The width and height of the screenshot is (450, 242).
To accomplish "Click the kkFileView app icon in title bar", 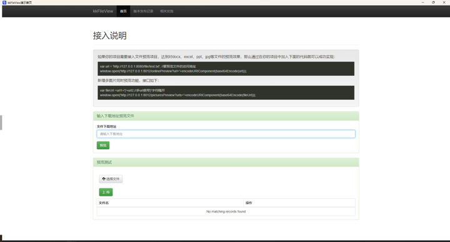I will click(x=4, y=2).
